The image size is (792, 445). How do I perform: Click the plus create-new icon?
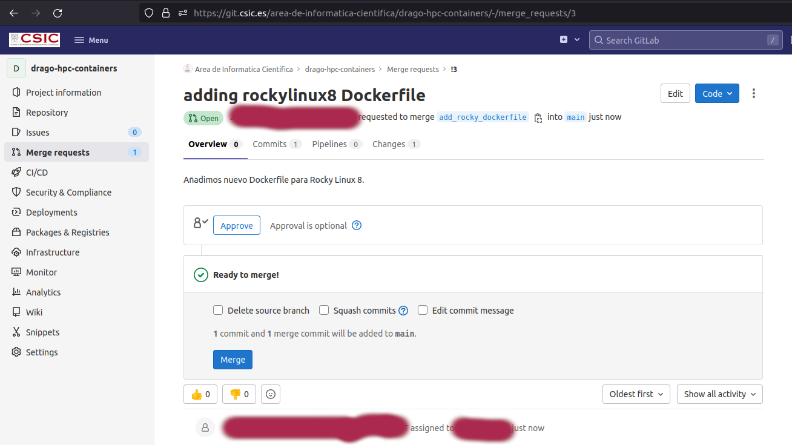pos(564,40)
